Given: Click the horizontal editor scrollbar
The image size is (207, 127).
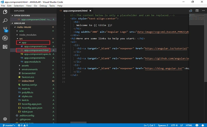Looking at the screenshot, I should point(78,122).
